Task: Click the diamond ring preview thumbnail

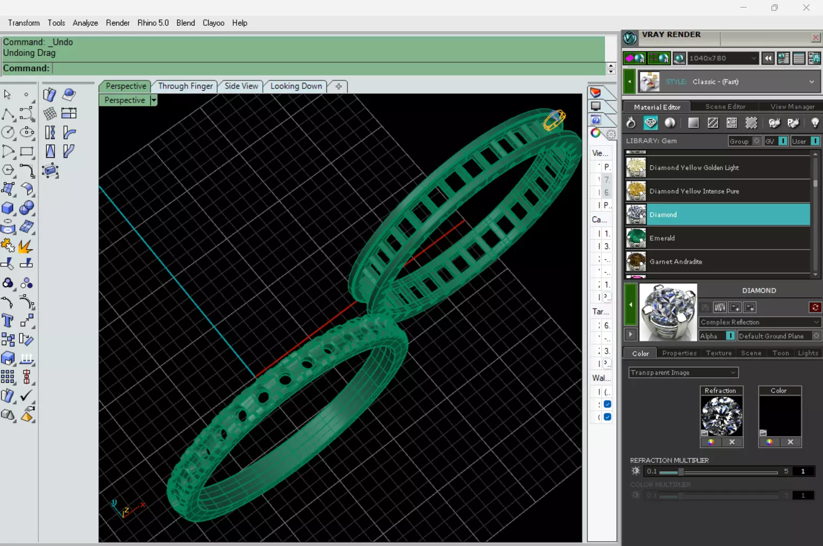Action: (668, 312)
